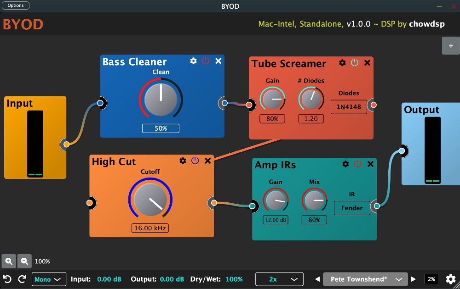
Task: Bypass the Bass Cleaner power toggle
Action: click(x=206, y=61)
